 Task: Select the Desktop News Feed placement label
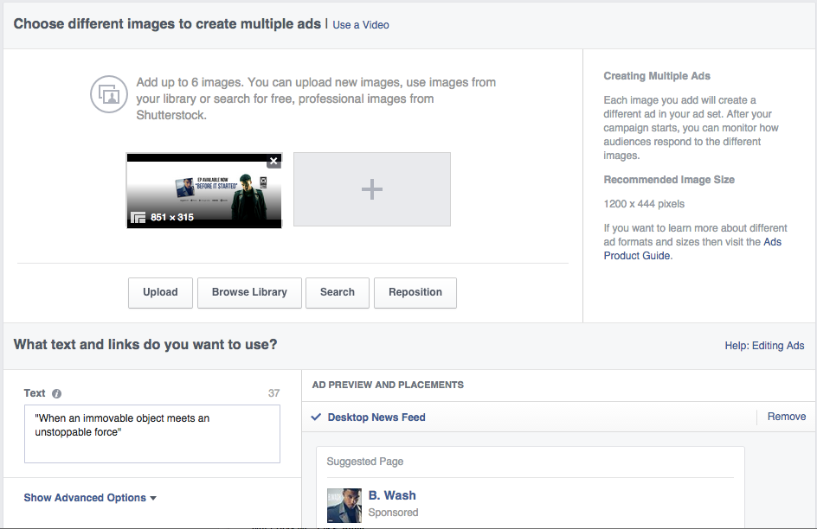[x=376, y=417]
